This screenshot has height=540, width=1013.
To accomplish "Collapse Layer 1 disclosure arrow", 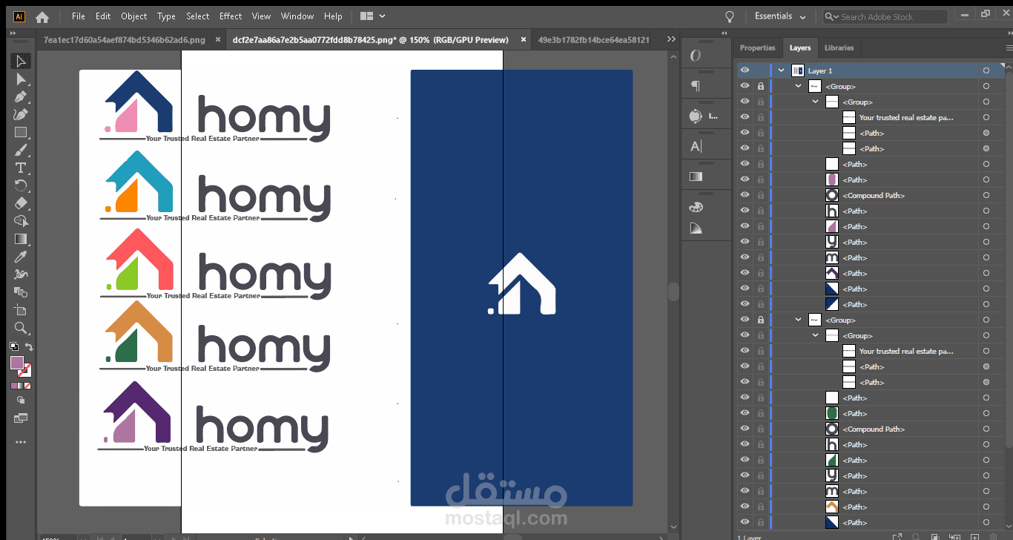I will pyautogui.click(x=781, y=70).
